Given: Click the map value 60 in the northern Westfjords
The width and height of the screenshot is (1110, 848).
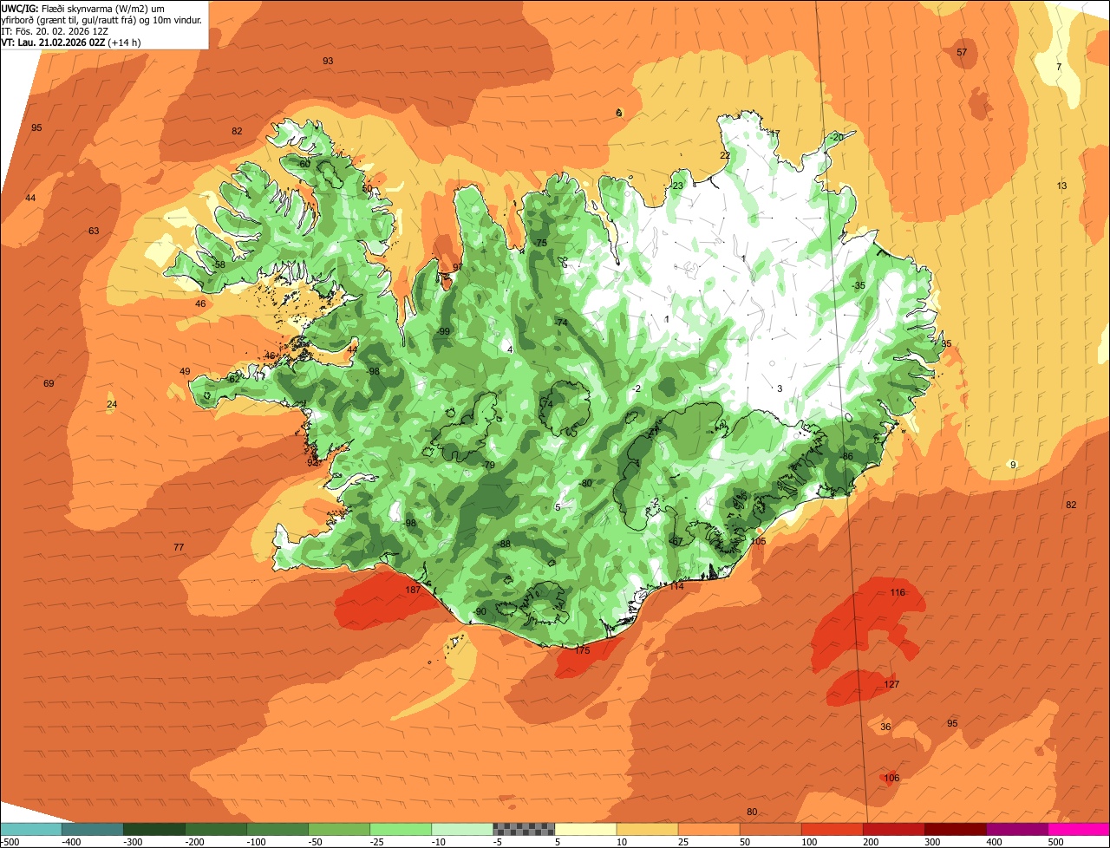Looking at the screenshot, I should [x=304, y=164].
